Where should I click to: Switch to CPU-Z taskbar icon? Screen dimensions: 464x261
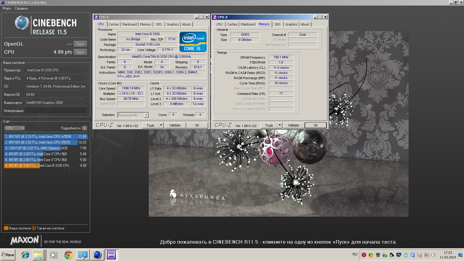pos(111,255)
